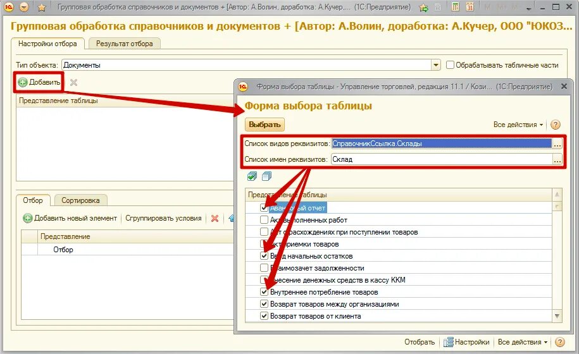579x354 pixels.
Task: Click the scroll up arrow of the table list
Action: click(557, 194)
